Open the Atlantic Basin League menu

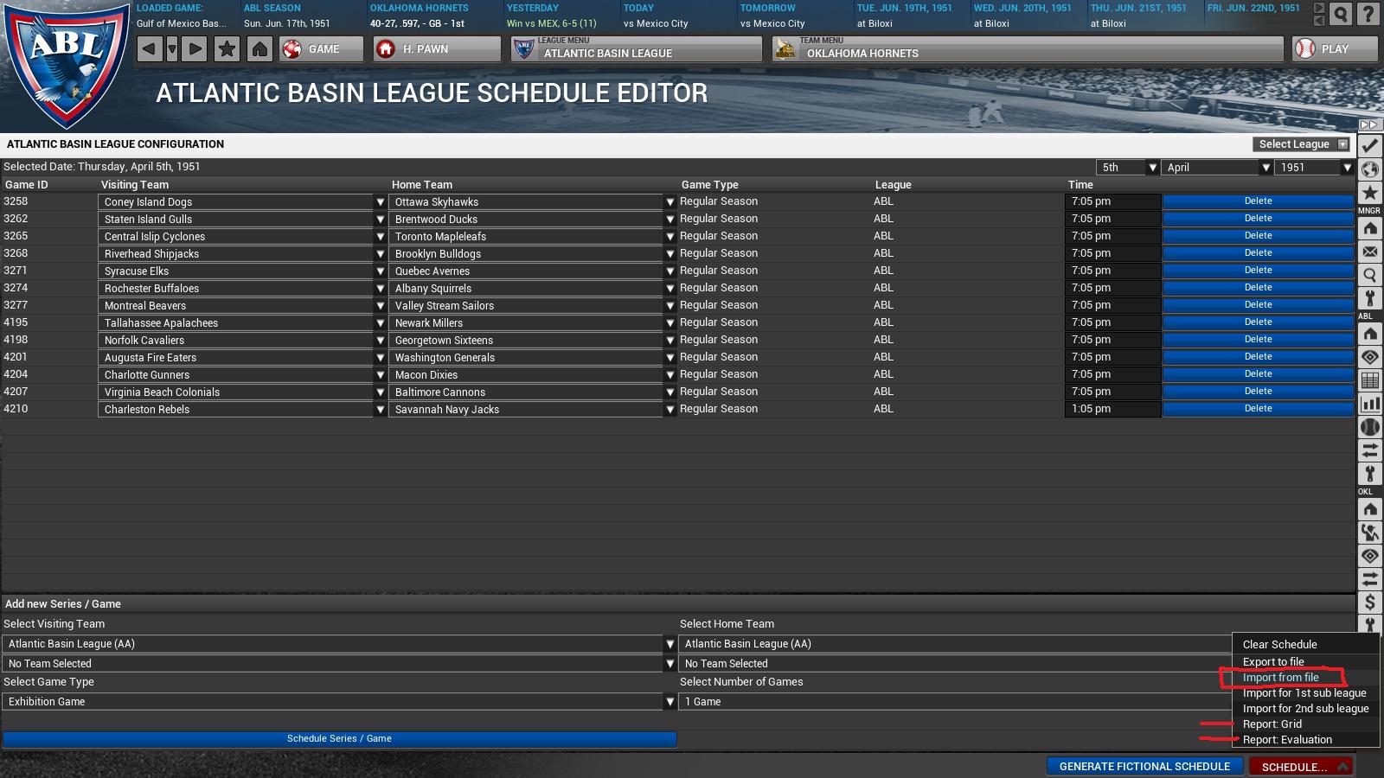[637, 49]
